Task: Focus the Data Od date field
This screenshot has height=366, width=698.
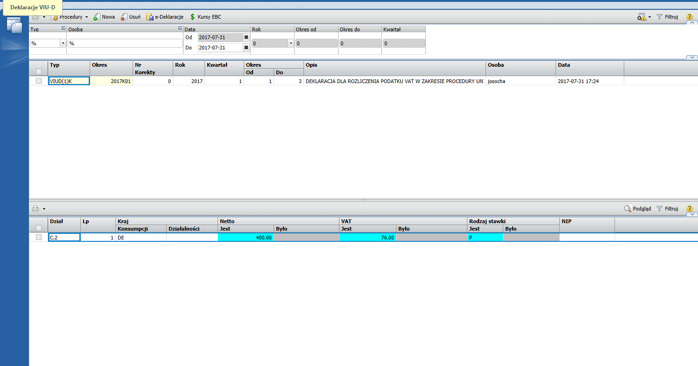Action: pos(220,37)
